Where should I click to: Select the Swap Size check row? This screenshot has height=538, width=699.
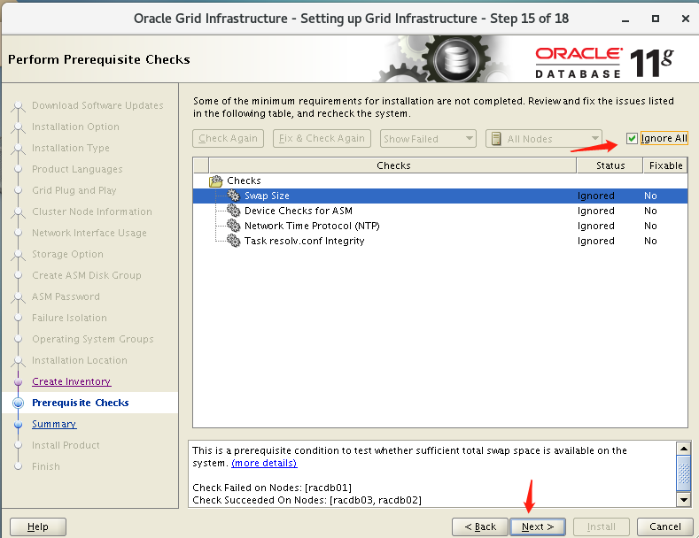pos(440,196)
